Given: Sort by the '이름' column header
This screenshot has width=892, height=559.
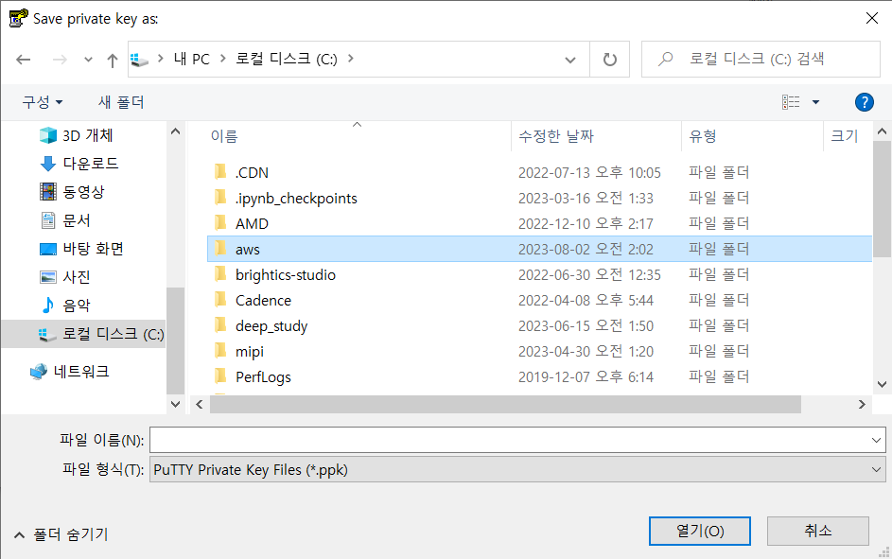Looking at the screenshot, I should click(x=224, y=136).
